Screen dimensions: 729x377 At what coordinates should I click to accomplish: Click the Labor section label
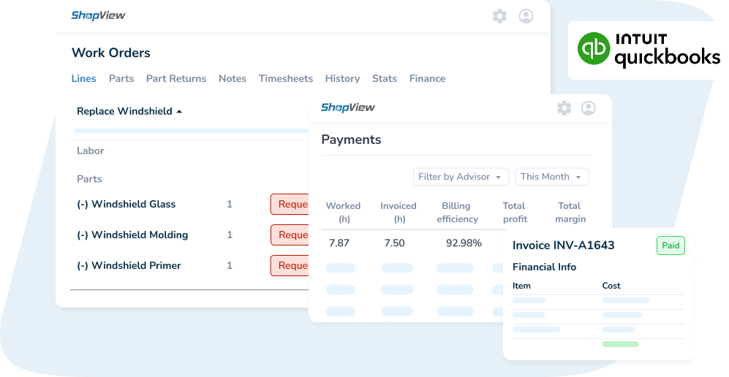pyautogui.click(x=90, y=151)
